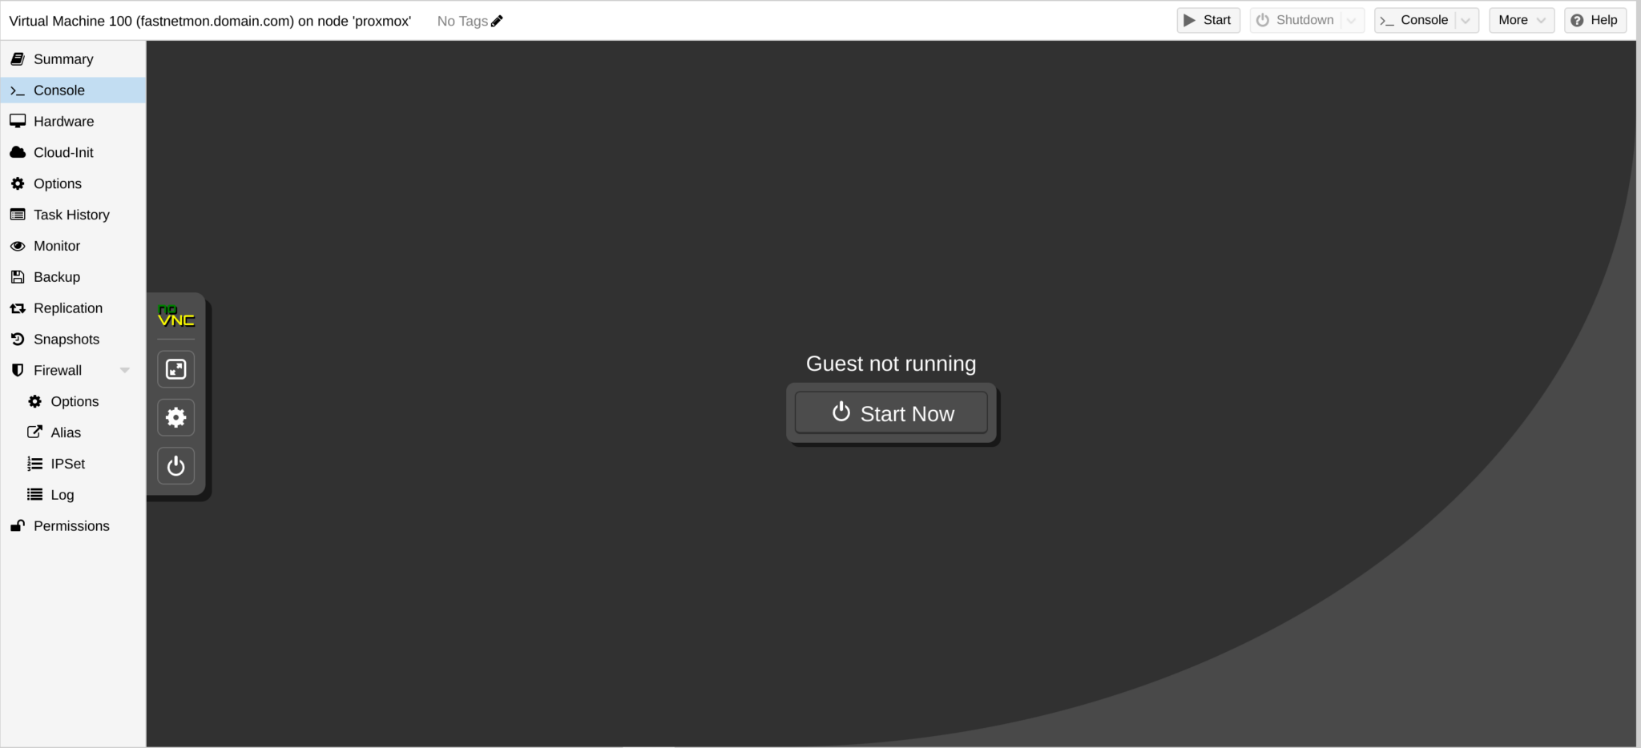Open the More menu
The height and width of the screenshot is (748, 1641).
pos(1519,20)
